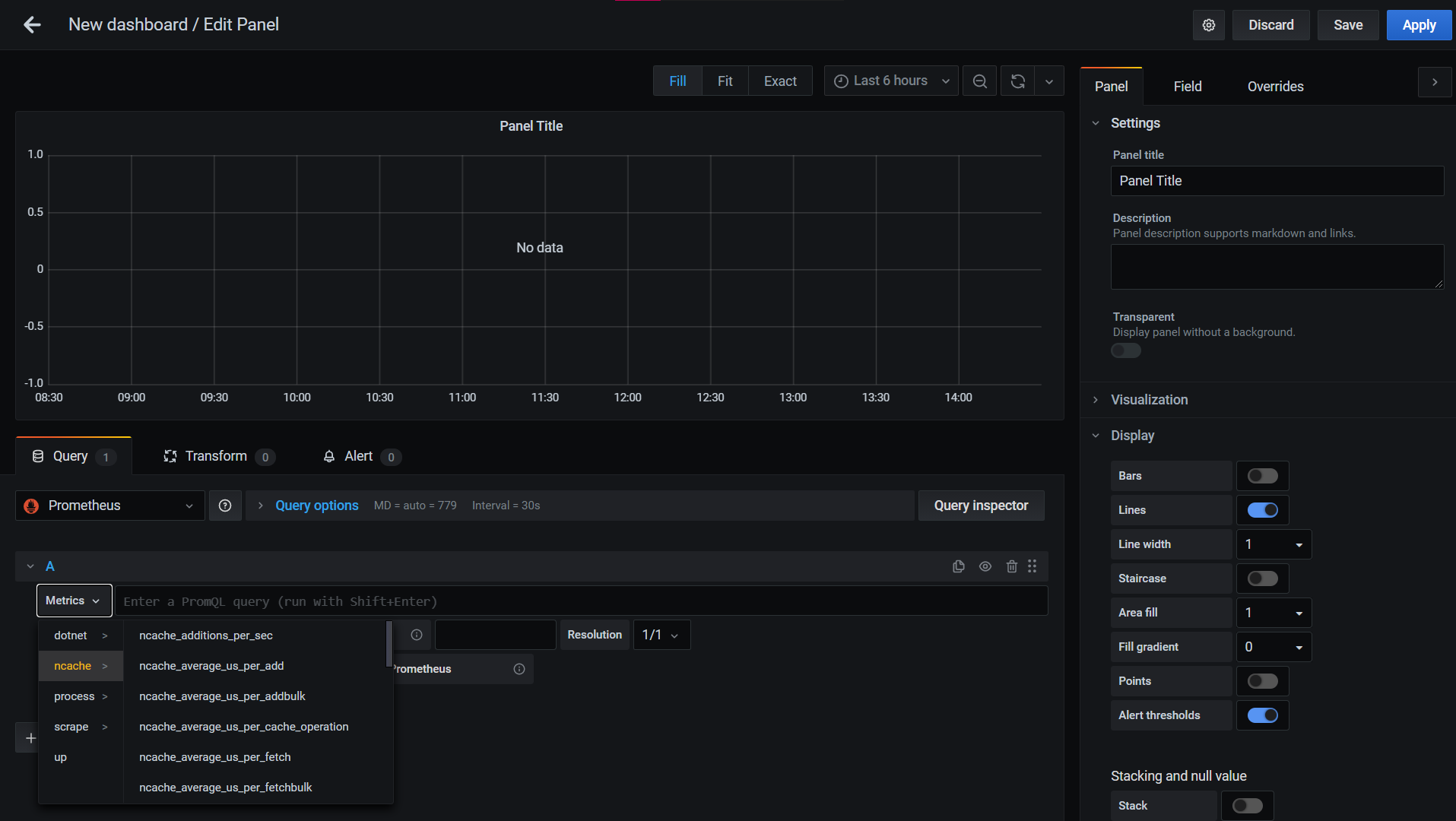Go back using the arrow icon
Screen dimensions: 1456x821
(x=32, y=25)
